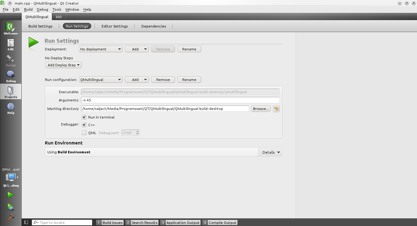The width and height of the screenshot is (417, 226).
Task: Click Remove for Run configuration
Action: click(163, 80)
